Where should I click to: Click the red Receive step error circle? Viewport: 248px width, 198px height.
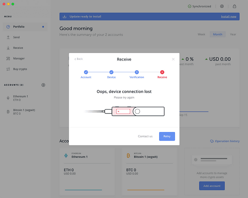[162, 72]
